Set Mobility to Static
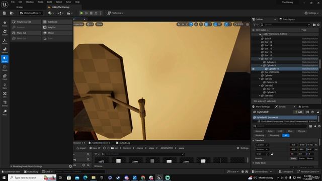The image size is (322, 181). [293, 158]
